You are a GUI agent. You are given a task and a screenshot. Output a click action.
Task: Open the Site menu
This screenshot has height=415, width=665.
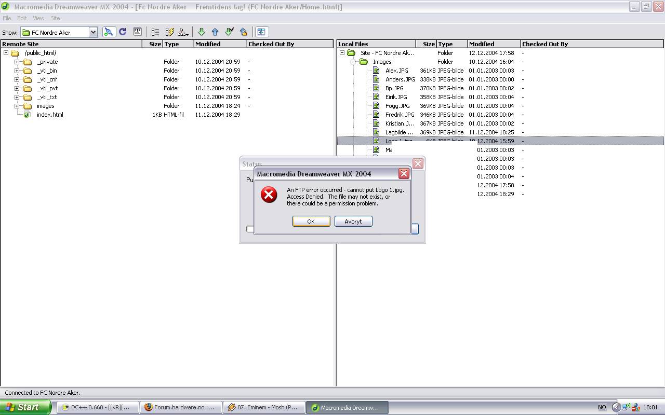(x=55, y=18)
